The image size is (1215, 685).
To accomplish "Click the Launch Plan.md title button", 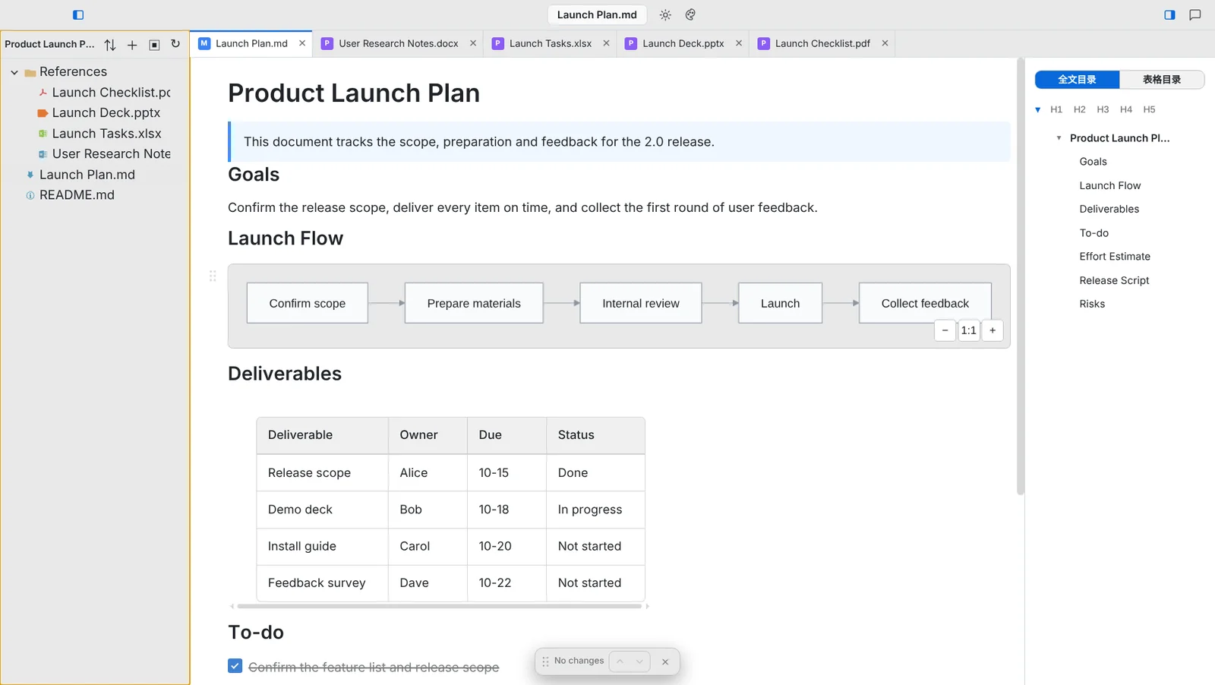I will pos(597,14).
